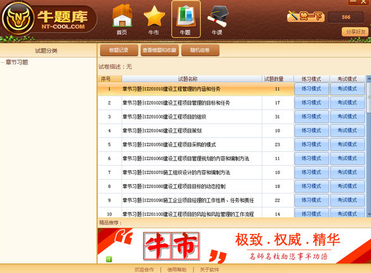Start 考试模式 for row 2

point(347,103)
